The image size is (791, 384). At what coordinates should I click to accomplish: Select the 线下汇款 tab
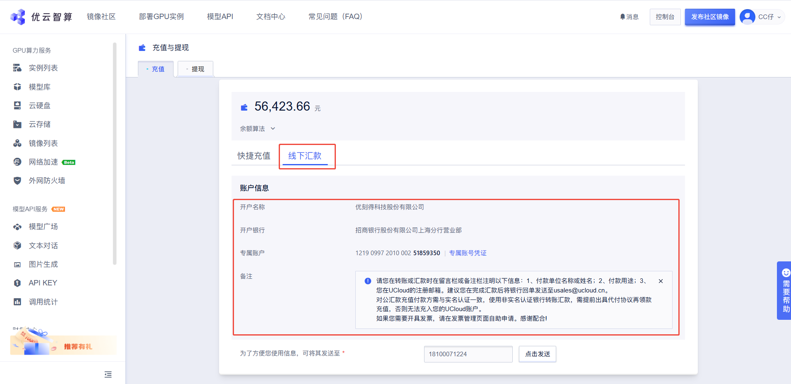pyautogui.click(x=305, y=156)
